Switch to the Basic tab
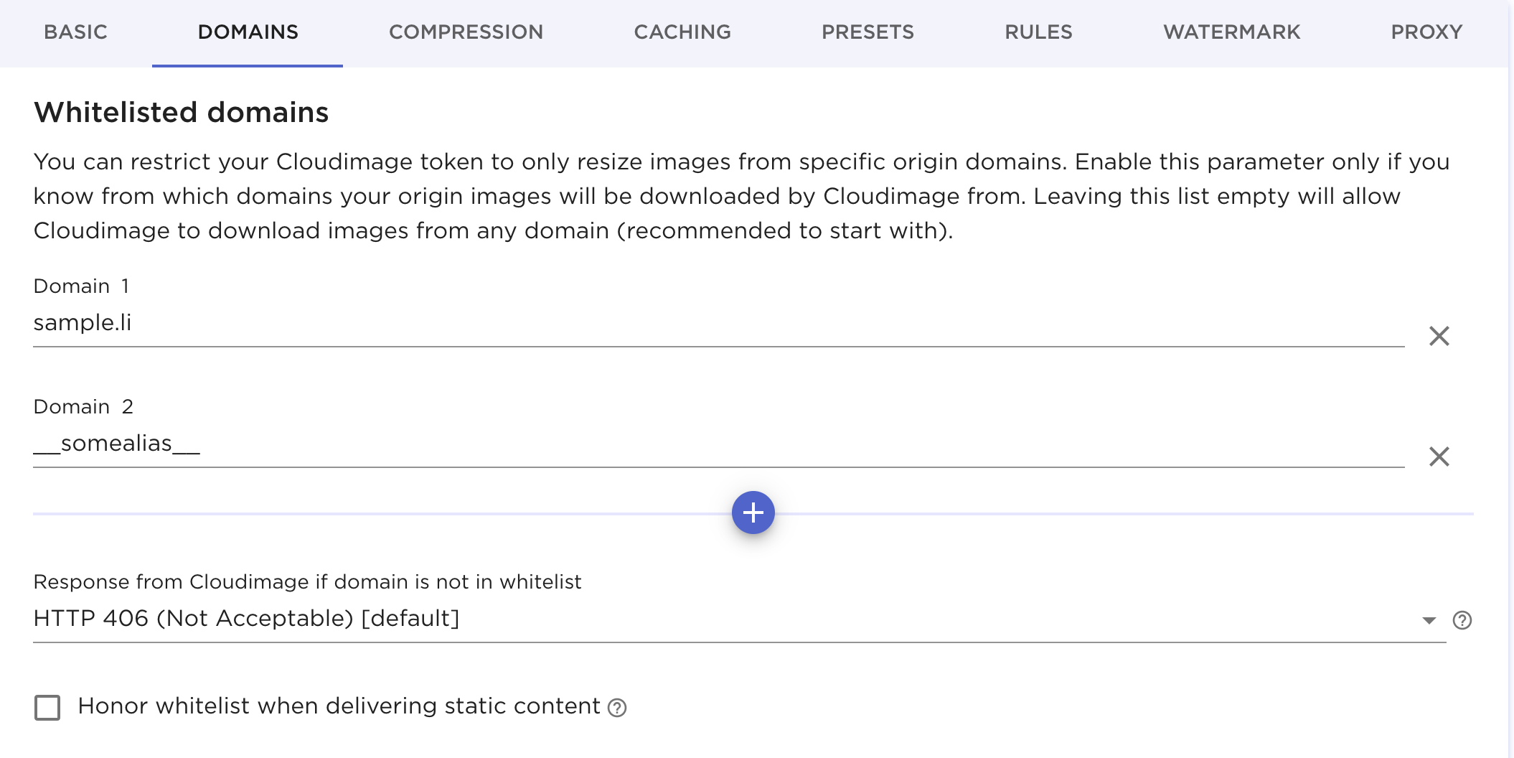Screen dimensions: 1514x758 [75, 32]
